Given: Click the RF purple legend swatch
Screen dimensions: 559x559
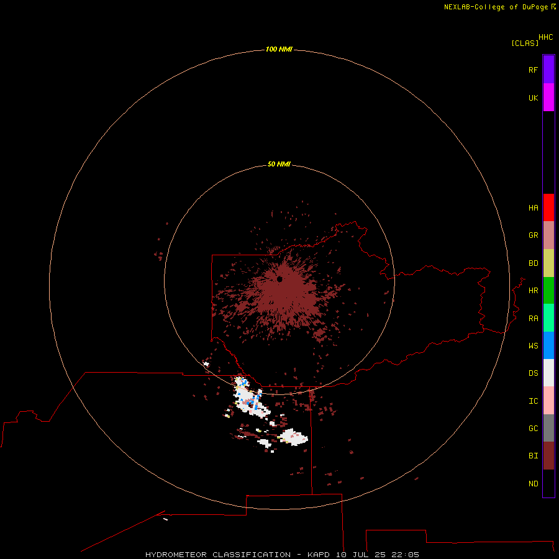Looking at the screenshot, I should (x=548, y=70).
